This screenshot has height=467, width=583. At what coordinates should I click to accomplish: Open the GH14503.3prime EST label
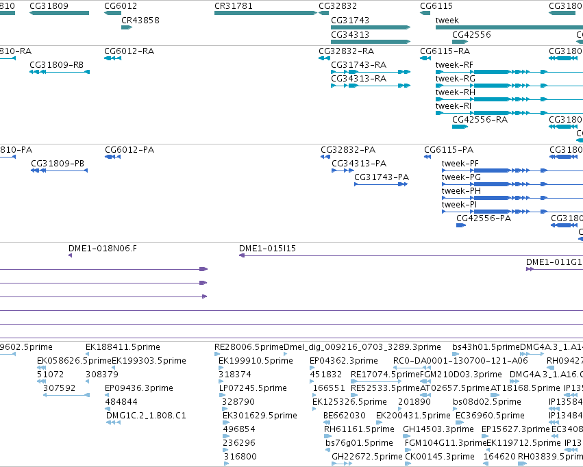click(438, 429)
